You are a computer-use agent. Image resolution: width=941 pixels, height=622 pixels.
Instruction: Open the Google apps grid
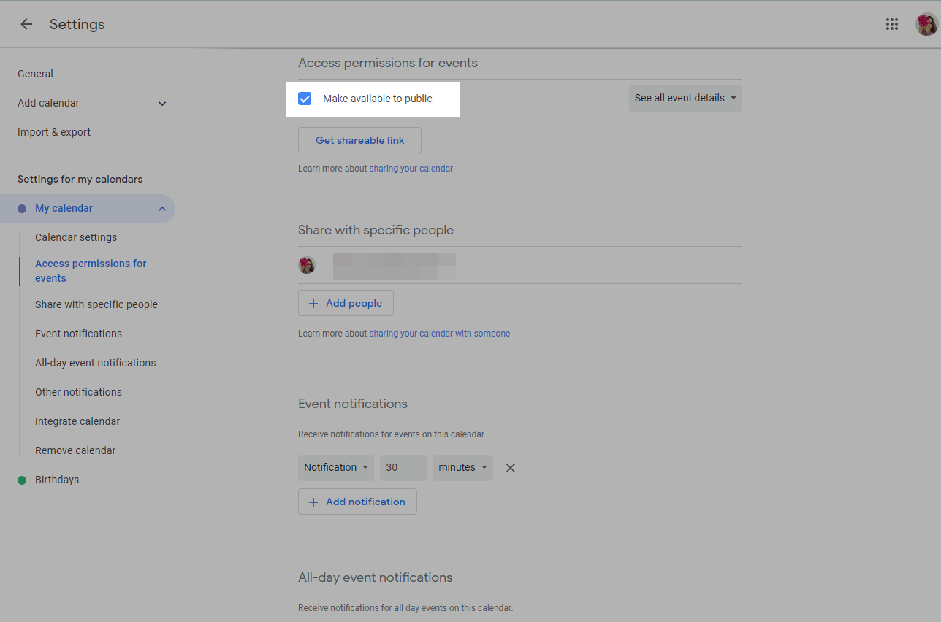point(891,24)
